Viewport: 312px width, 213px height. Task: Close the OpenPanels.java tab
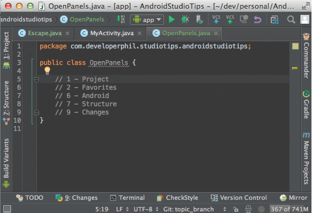(x=216, y=34)
